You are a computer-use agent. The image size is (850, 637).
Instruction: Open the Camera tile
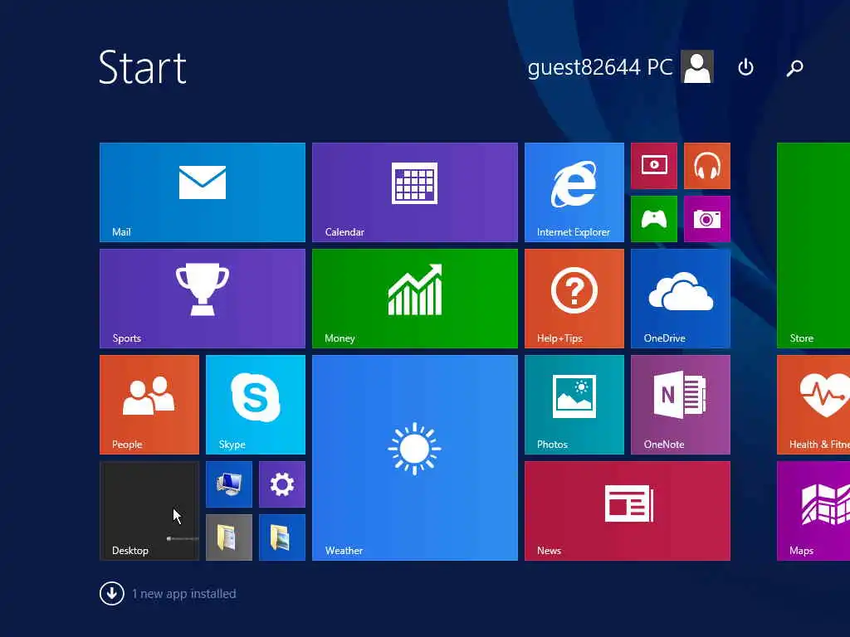[x=707, y=219]
